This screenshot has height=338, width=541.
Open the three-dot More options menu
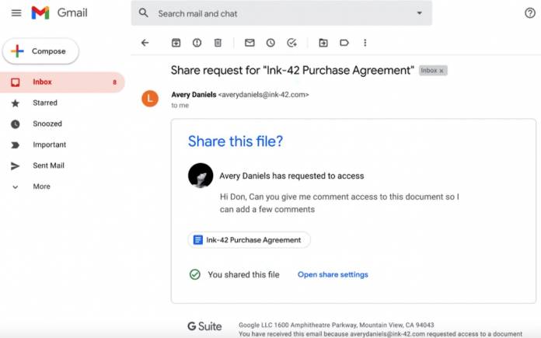coord(365,43)
